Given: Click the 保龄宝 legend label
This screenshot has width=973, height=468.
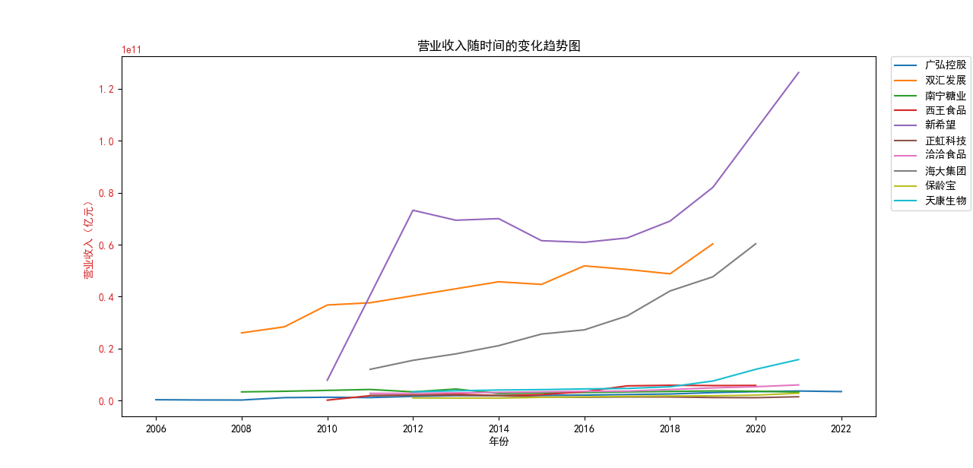Looking at the screenshot, I should [940, 185].
